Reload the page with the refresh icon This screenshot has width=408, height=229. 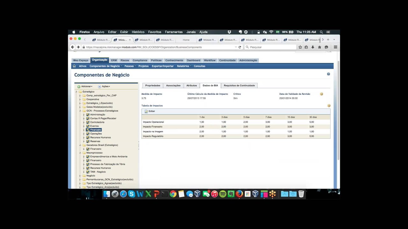(240, 47)
